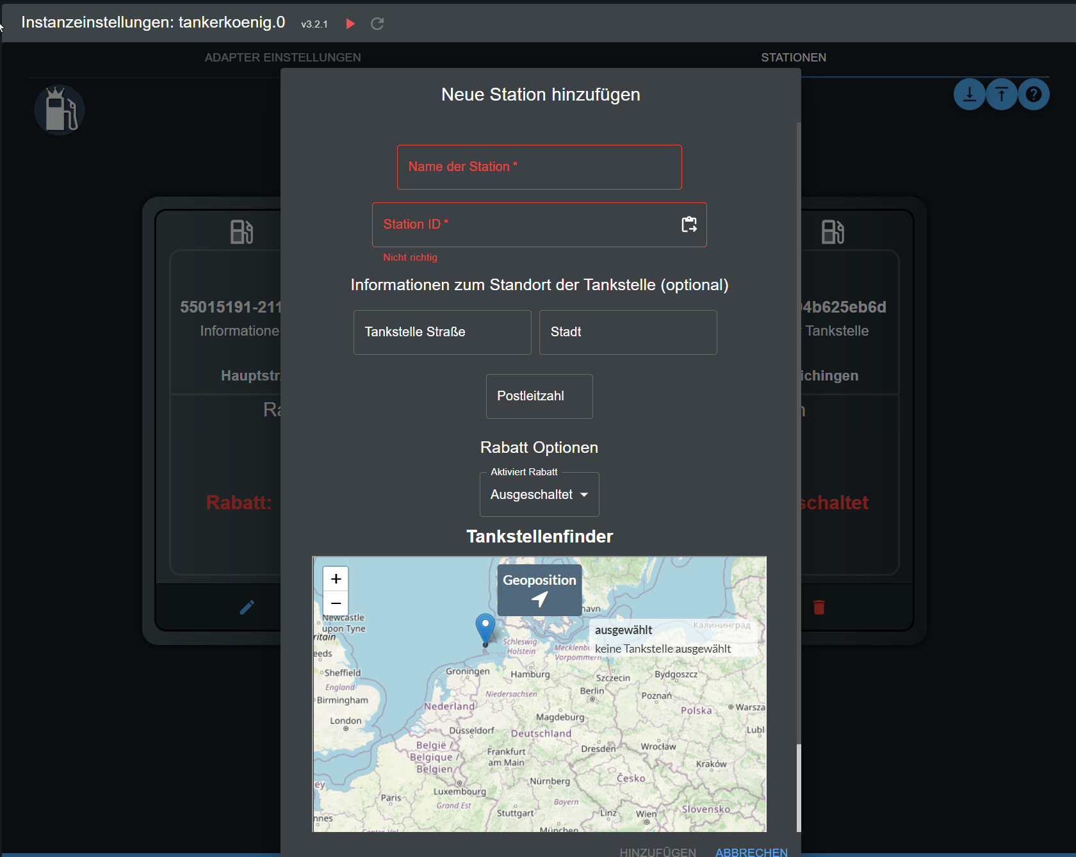
Task: Click Frankfurt am Main label on the map
Action: pos(506,757)
